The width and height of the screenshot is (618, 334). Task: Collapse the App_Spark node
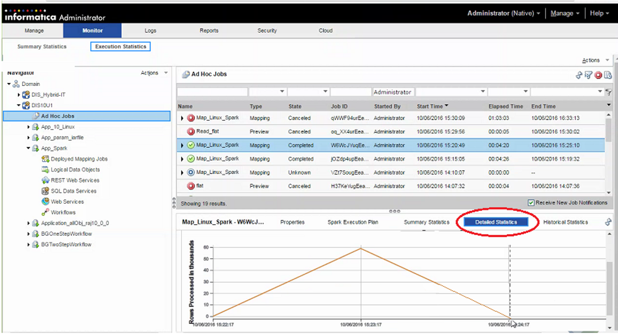click(x=29, y=148)
